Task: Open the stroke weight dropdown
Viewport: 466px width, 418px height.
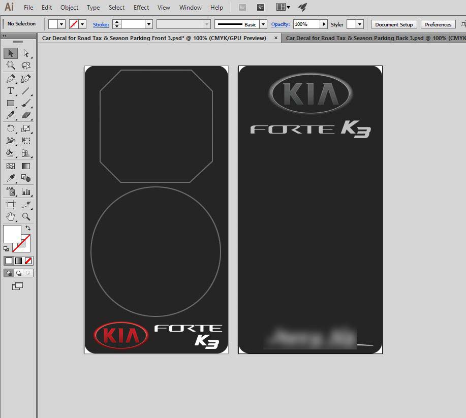Action: [x=148, y=24]
